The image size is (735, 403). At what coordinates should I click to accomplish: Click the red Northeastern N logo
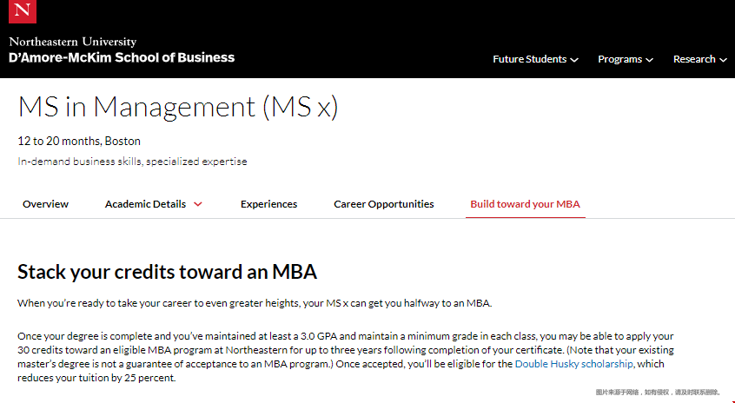click(x=23, y=11)
